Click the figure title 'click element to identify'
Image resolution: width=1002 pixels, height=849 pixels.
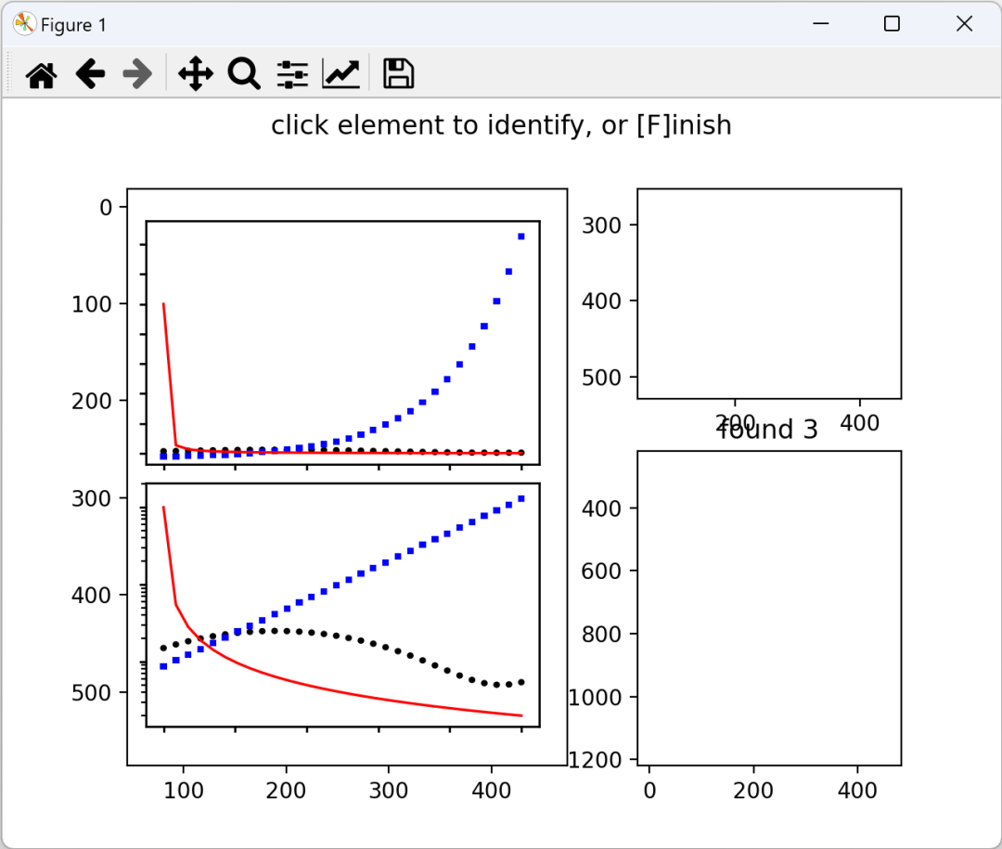[x=501, y=125]
